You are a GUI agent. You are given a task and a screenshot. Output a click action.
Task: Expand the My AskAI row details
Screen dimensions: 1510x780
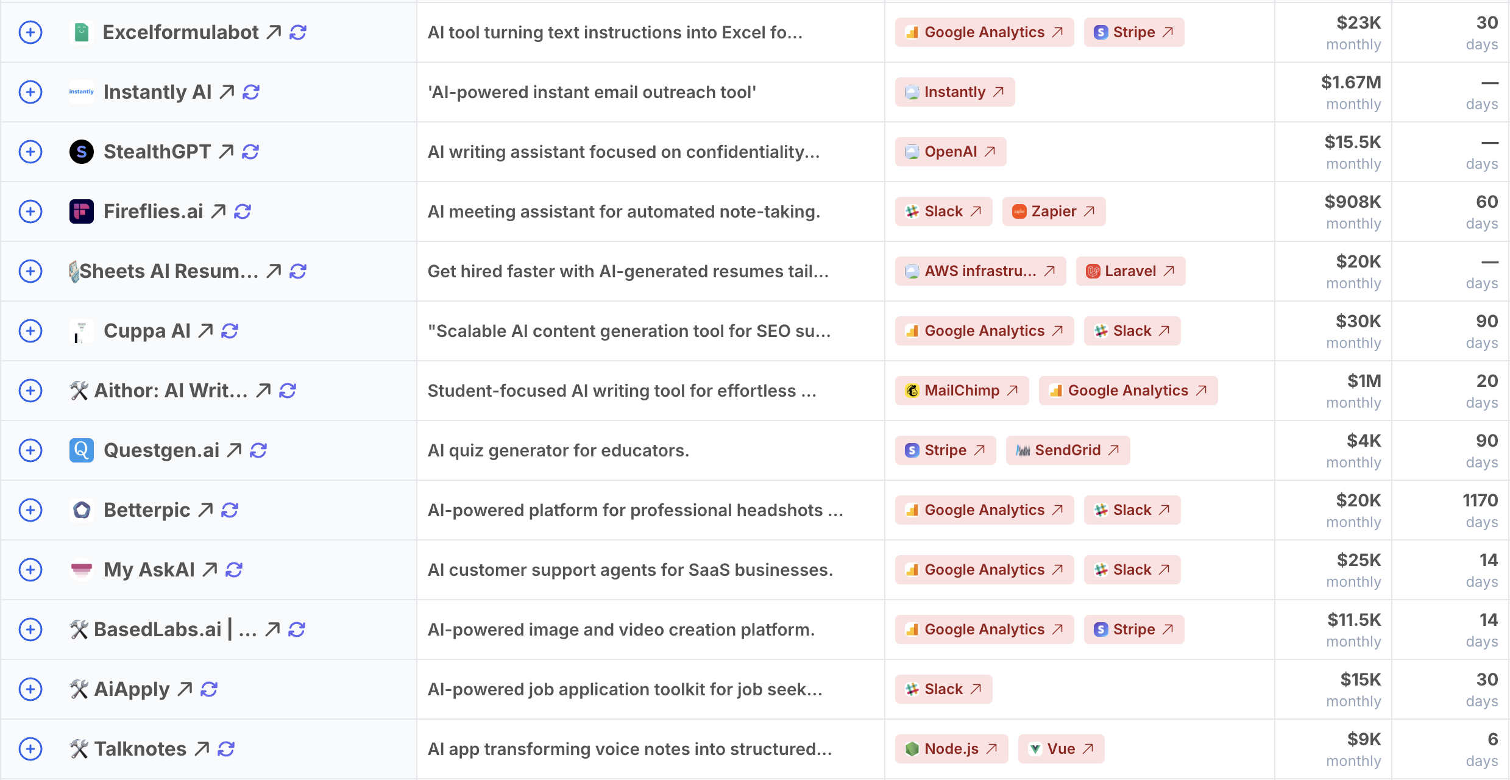(30, 570)
